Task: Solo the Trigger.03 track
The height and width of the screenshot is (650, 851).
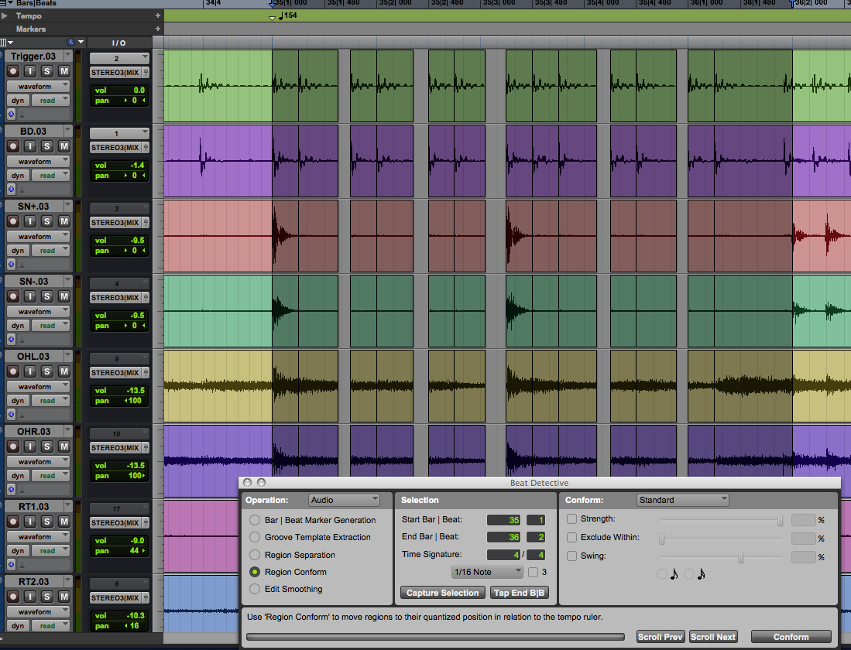Action: [x=47, y=71]
